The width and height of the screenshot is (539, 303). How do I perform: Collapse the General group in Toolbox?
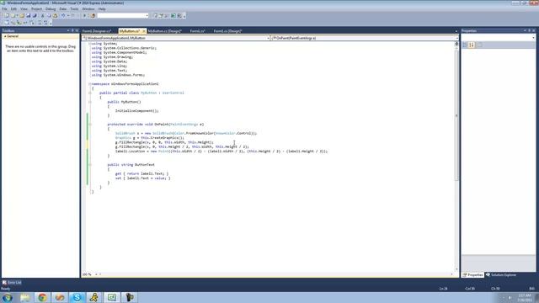pyautogui.click(x=5, y=36)
